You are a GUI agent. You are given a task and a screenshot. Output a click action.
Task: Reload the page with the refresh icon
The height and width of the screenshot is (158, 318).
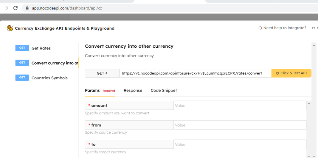(x=15, y=8)
